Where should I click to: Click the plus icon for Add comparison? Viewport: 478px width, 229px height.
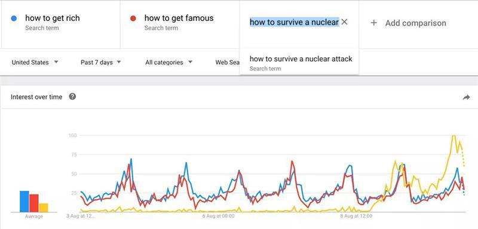374,23
